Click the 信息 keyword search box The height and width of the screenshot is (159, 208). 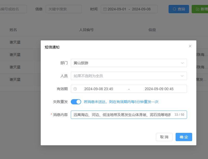click(64, 9)
